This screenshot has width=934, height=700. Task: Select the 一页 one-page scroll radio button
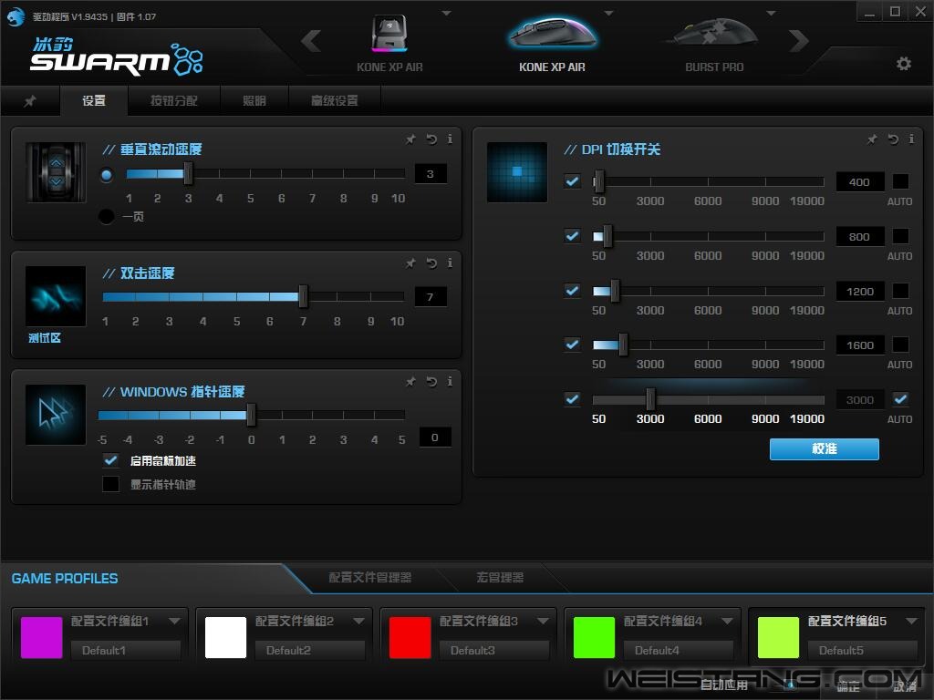pyautogui.click(x=107, y=217)
